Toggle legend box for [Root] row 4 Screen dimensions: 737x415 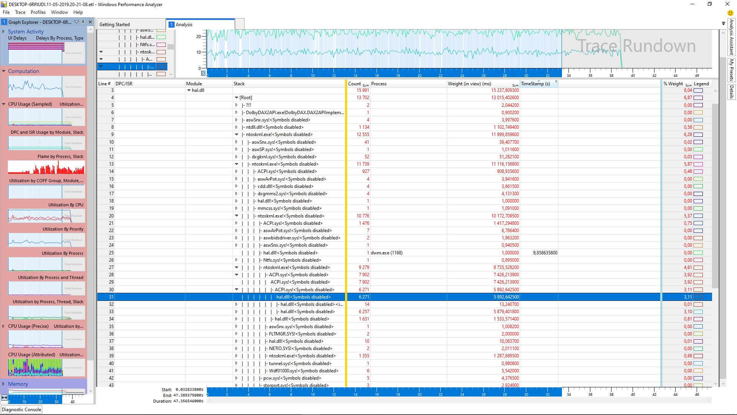click(698, 98)
